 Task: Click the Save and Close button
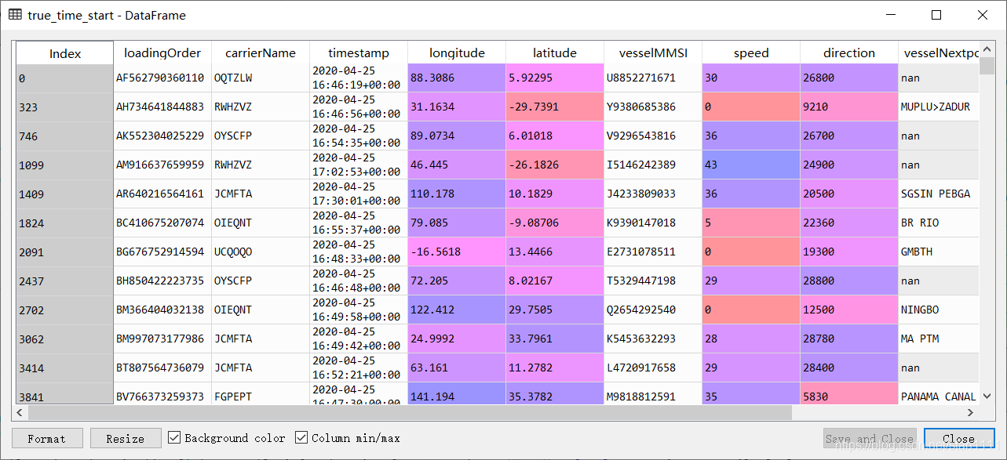tap(870, 438)
